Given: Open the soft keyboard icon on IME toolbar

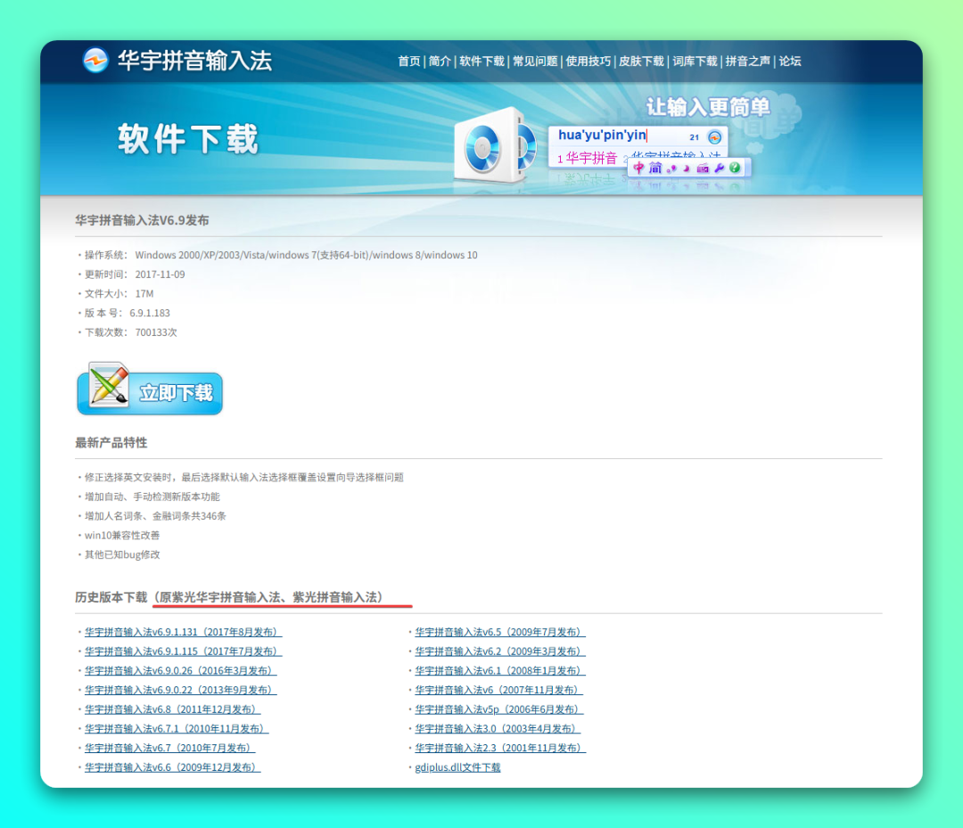Looking at the screenshot, I should (x=704, y=168).
